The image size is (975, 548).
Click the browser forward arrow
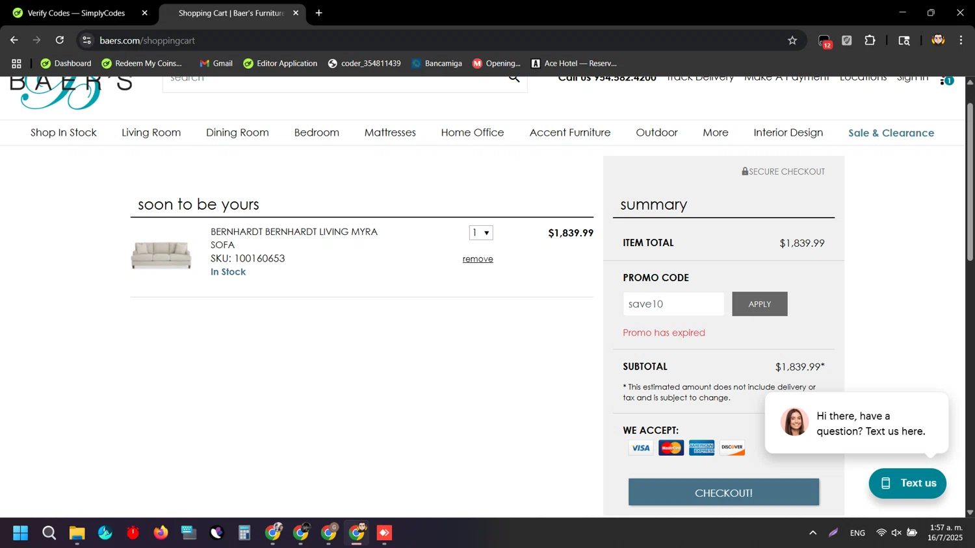coord(36,40)
